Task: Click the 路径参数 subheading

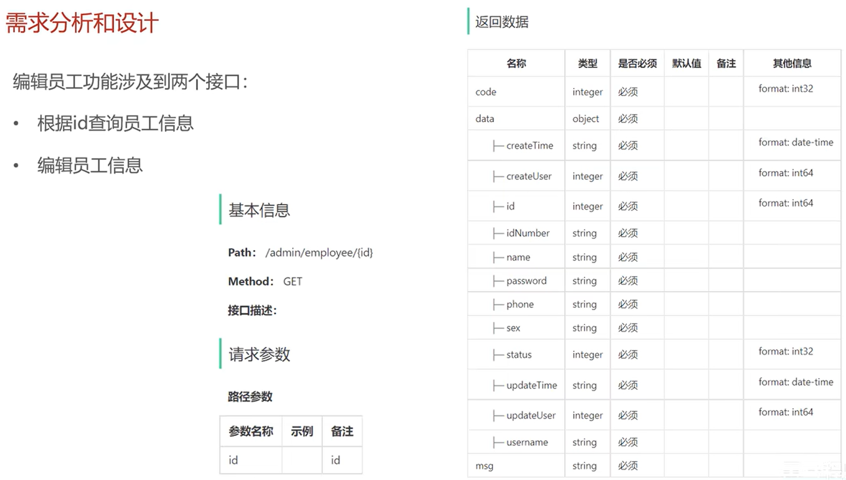Action: click(250, 397)
